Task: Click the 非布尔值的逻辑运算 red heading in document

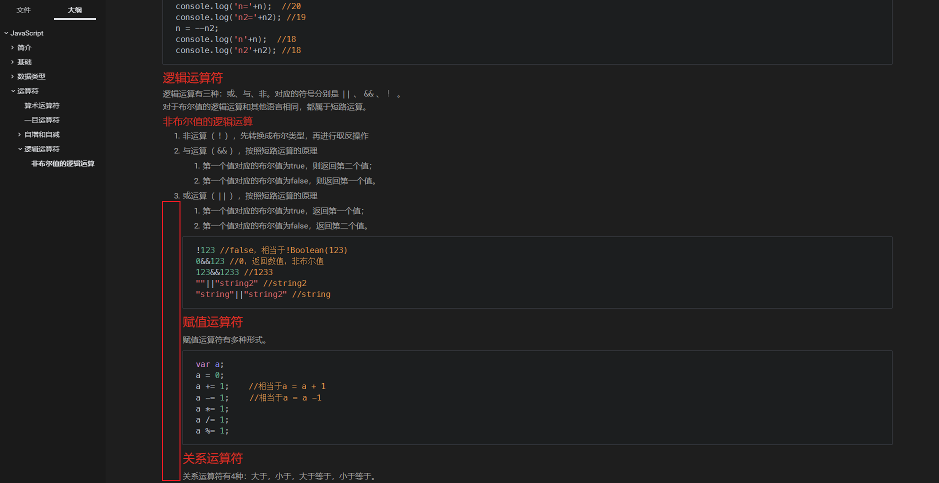Action: pos(207,121)
